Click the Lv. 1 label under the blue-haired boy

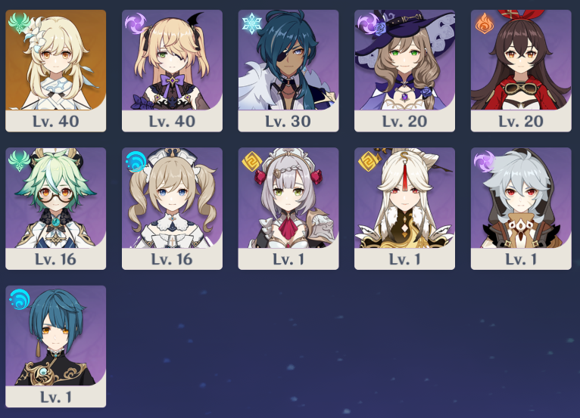tap(56, 397)
